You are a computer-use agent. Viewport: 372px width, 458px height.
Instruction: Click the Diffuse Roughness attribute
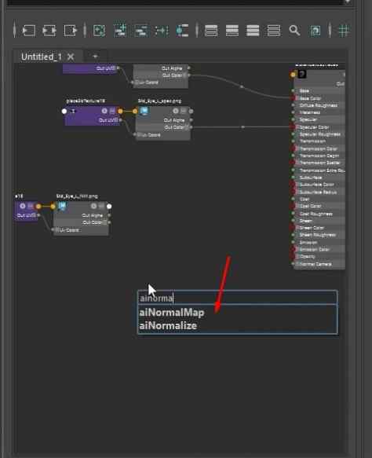click(x=319, y=105)
